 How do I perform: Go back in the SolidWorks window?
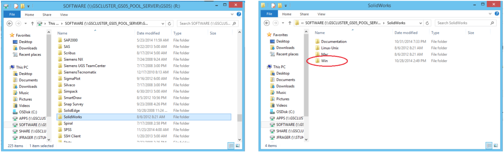(x=267, y=23)
